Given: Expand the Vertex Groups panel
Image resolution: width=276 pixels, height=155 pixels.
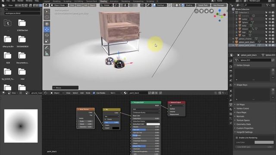Looking at the screenshot, I should tap(243, 65).
